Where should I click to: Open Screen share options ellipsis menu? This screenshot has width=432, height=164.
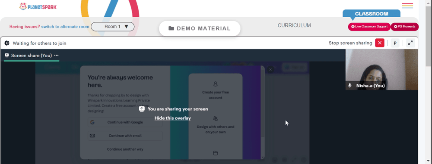click(57, 56)
